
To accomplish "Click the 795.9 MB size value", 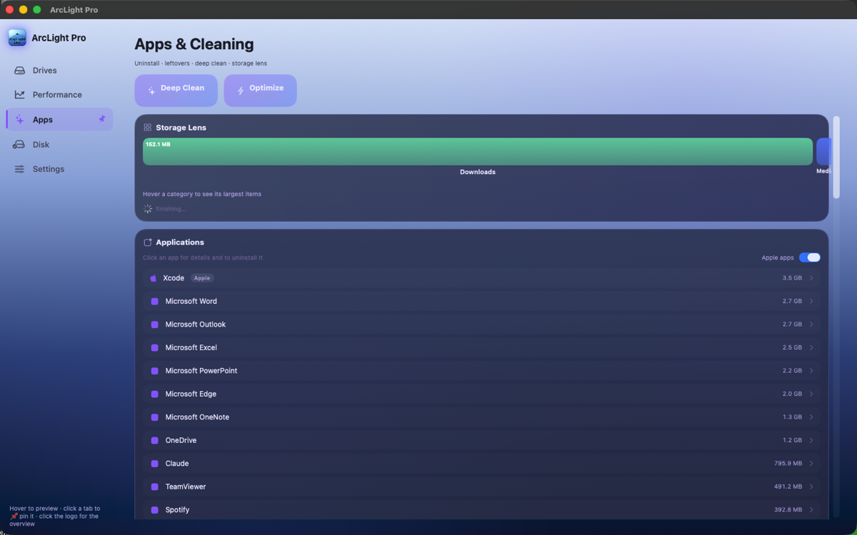I will pos(788,464).
